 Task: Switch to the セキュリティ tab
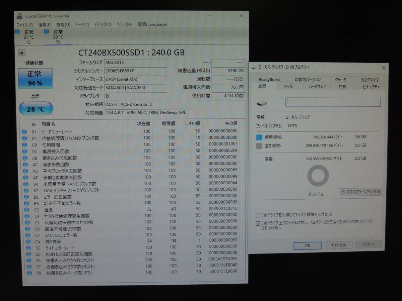[x=371, y=87]
